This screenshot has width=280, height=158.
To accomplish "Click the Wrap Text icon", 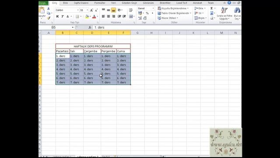I will 131,10.
